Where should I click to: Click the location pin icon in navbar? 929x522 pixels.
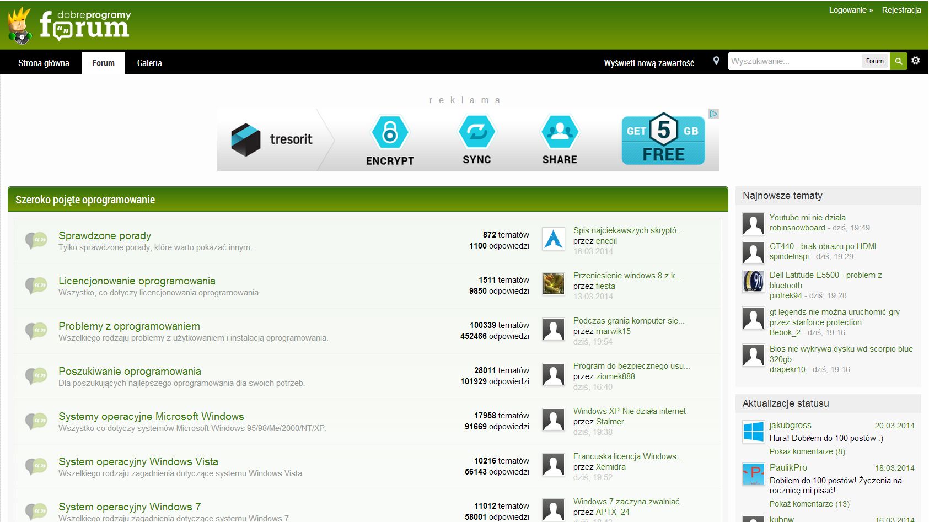click(x=716, y=61)
